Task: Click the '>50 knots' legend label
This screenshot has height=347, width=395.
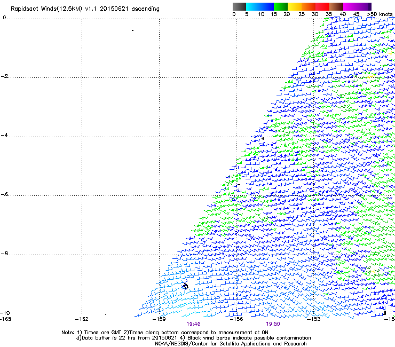Action: point(380,14)
